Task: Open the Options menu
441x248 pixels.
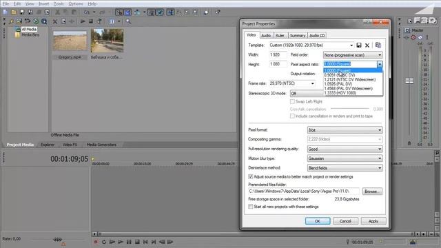Action: tap(76, 3)
